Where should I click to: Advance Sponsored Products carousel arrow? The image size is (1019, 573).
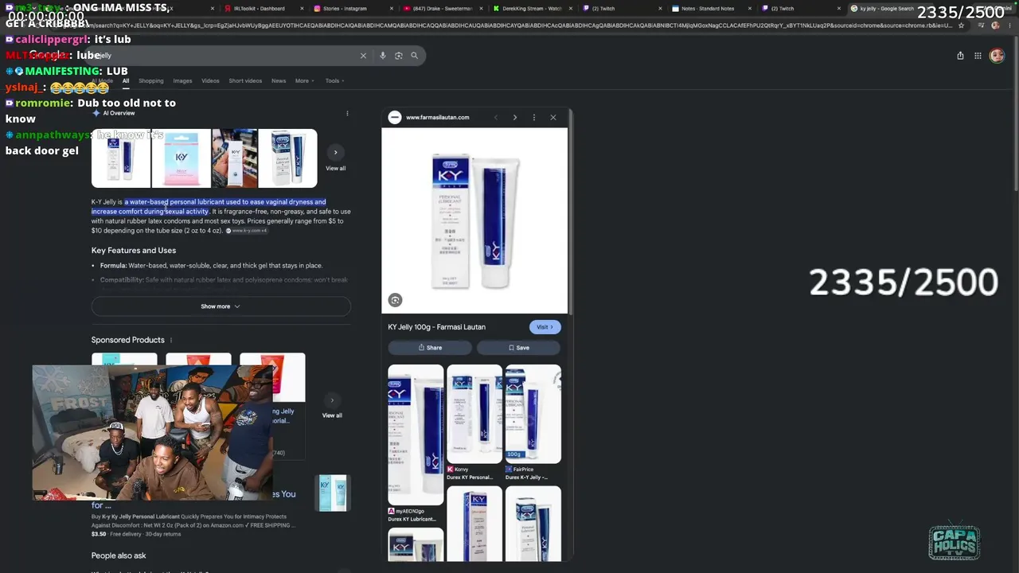click(x=332, y=400)
